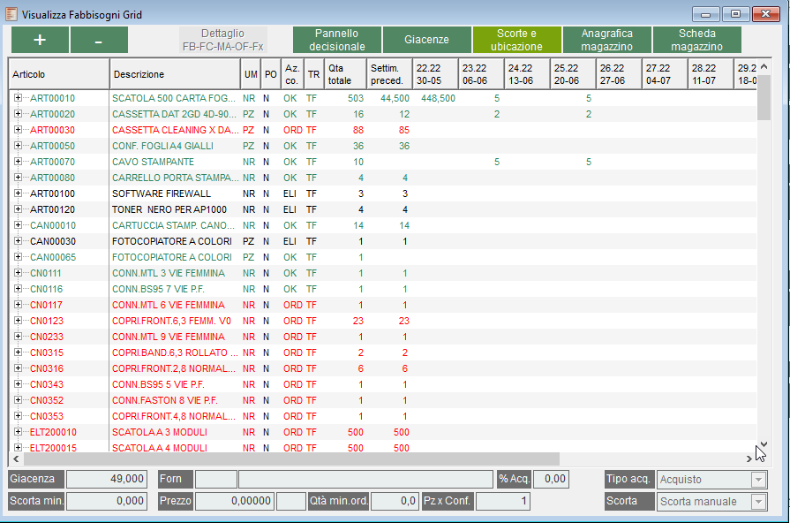
Task: Click the green plus expand-all button
Action: [39, 40]
